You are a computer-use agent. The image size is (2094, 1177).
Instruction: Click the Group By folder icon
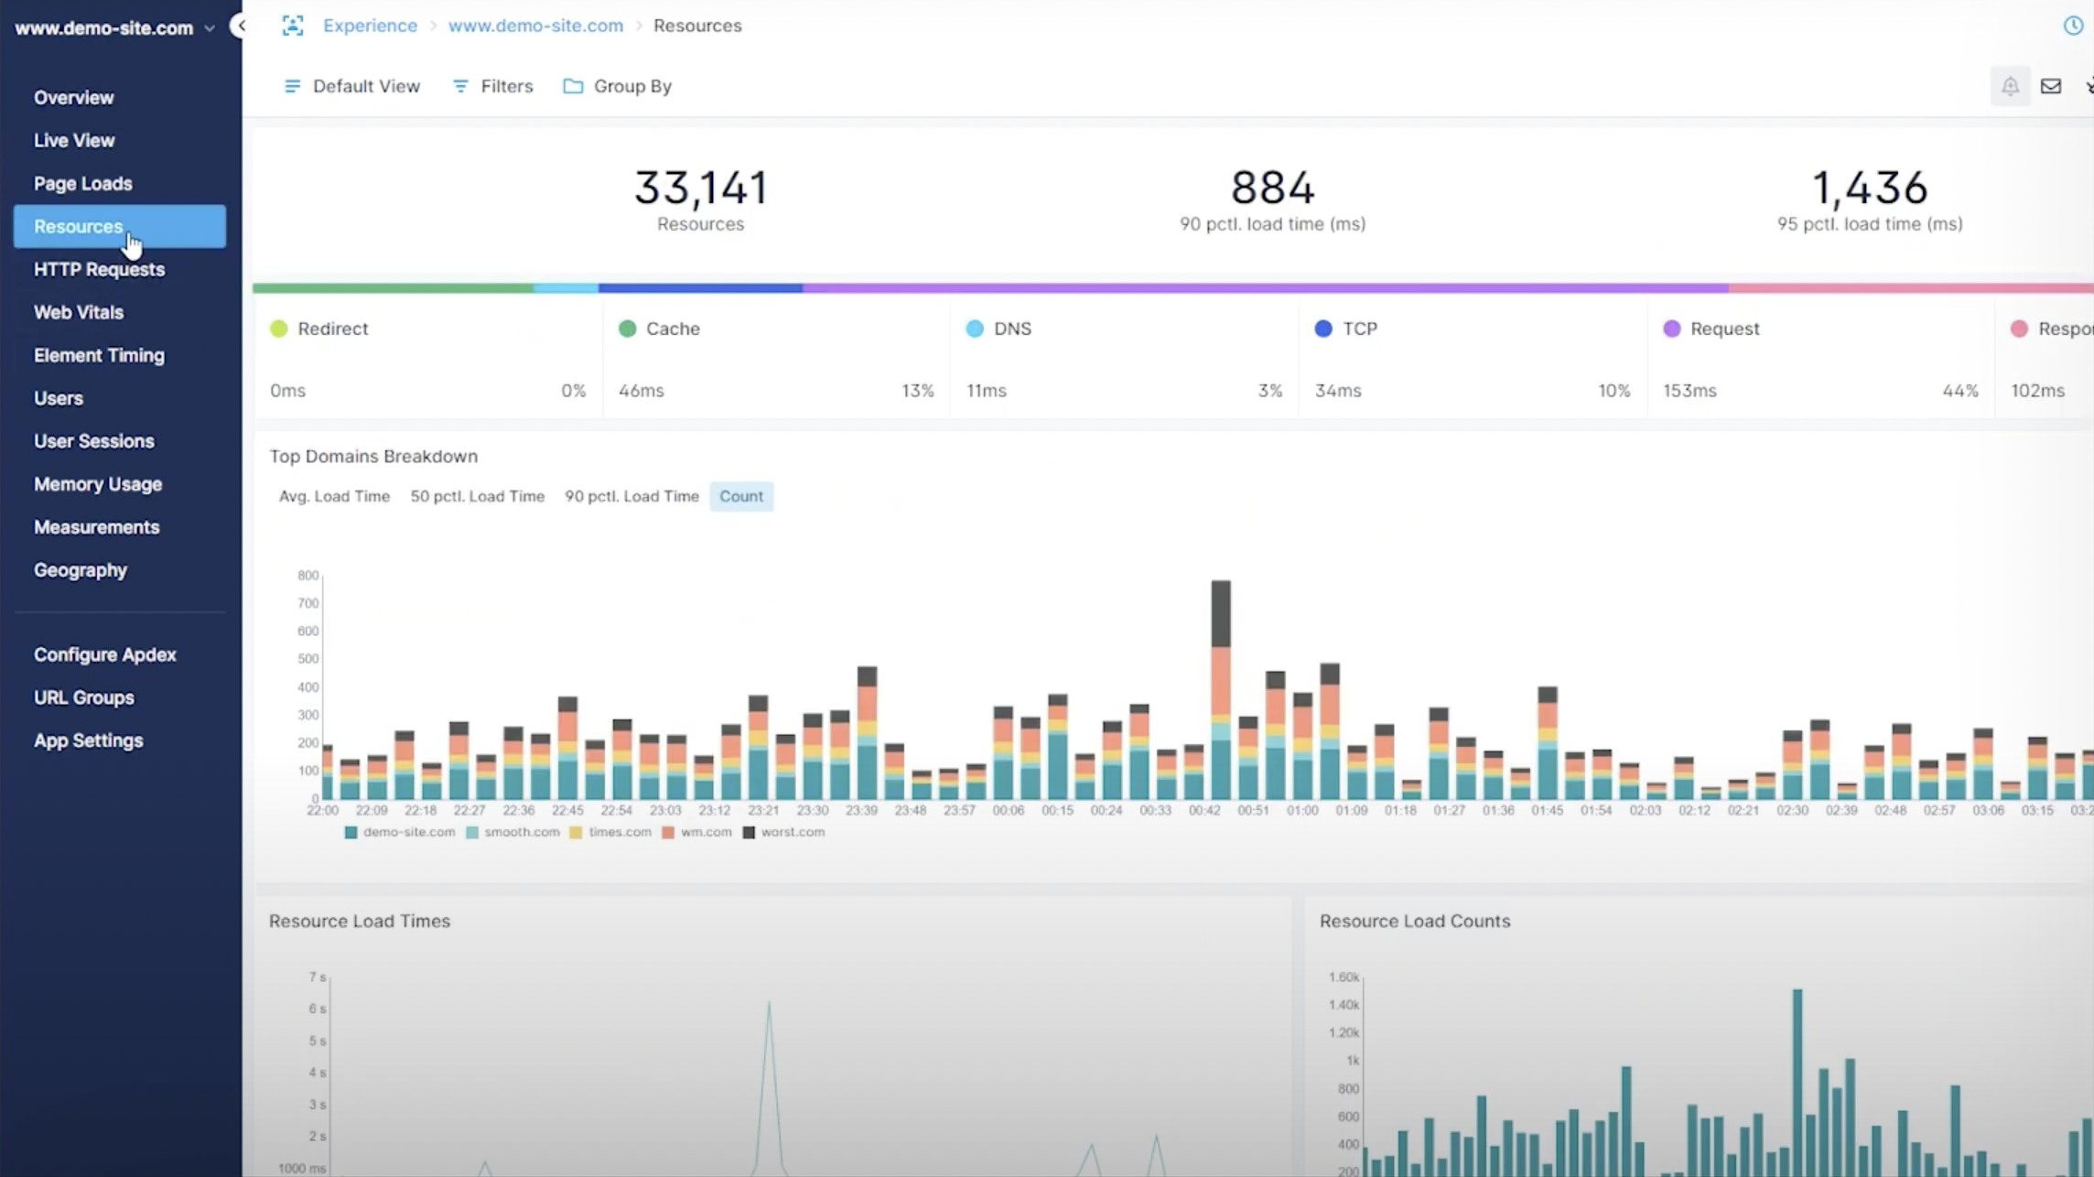[573, 86]
